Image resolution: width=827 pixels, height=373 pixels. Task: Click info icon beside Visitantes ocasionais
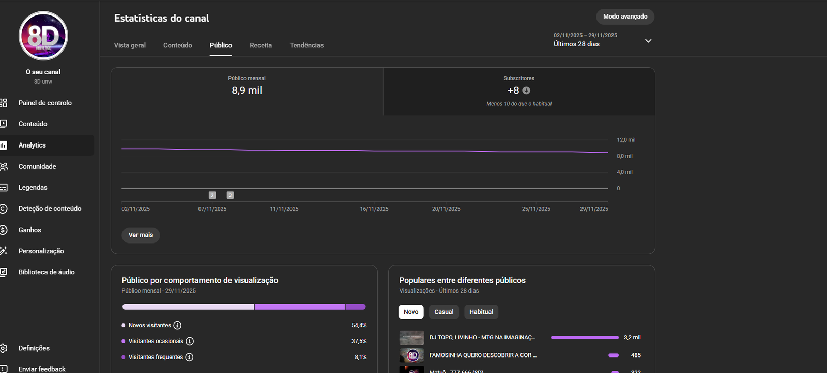coord(190,341)
